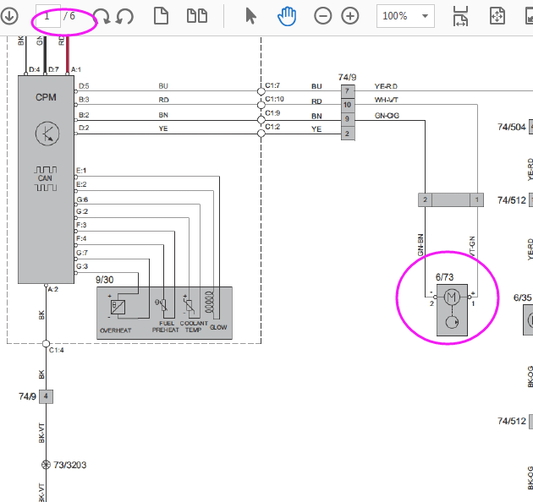The width and height of the screenshot is (533, 502).
Task: Rotate the page counterclockwise
Action: pyautogui.click(x=124, y=16)
